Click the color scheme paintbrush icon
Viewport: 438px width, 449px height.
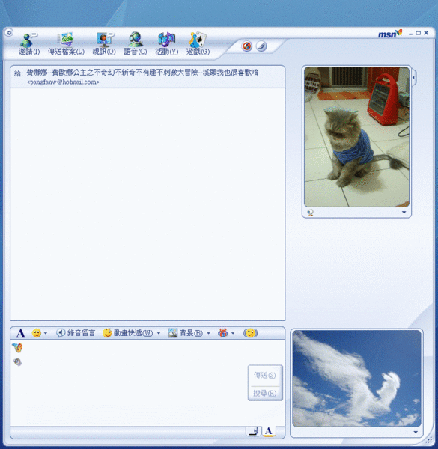pos(261,46)
